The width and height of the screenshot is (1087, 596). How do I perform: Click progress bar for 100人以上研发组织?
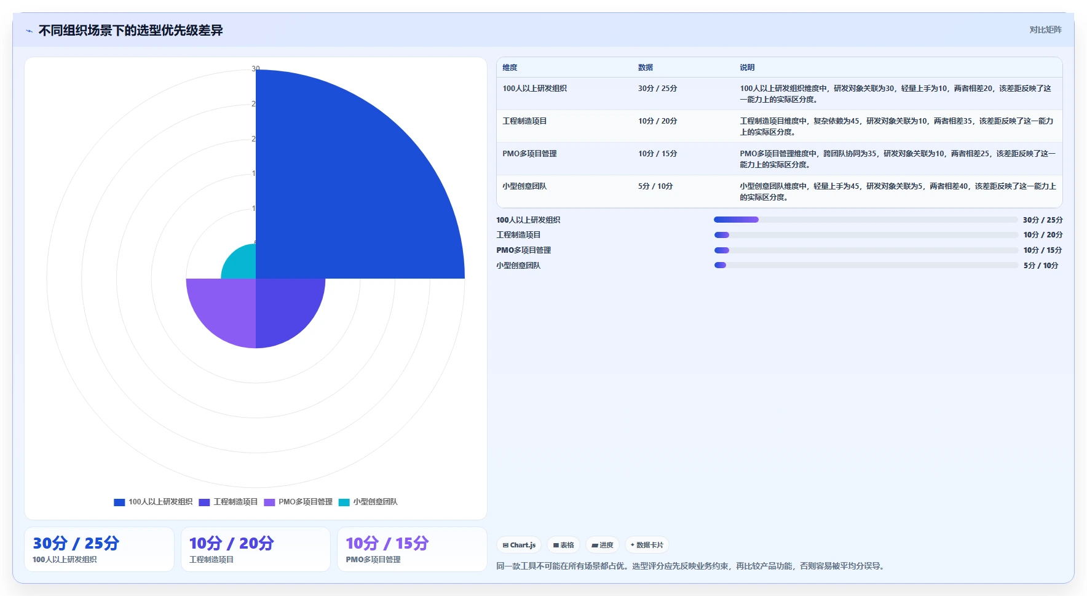[x=866, y=220]
